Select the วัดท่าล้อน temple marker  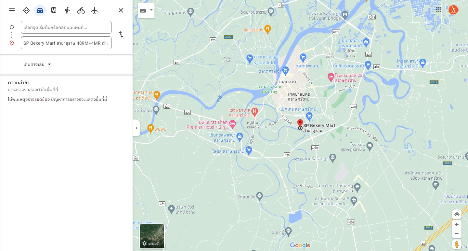tap(156, 109)
